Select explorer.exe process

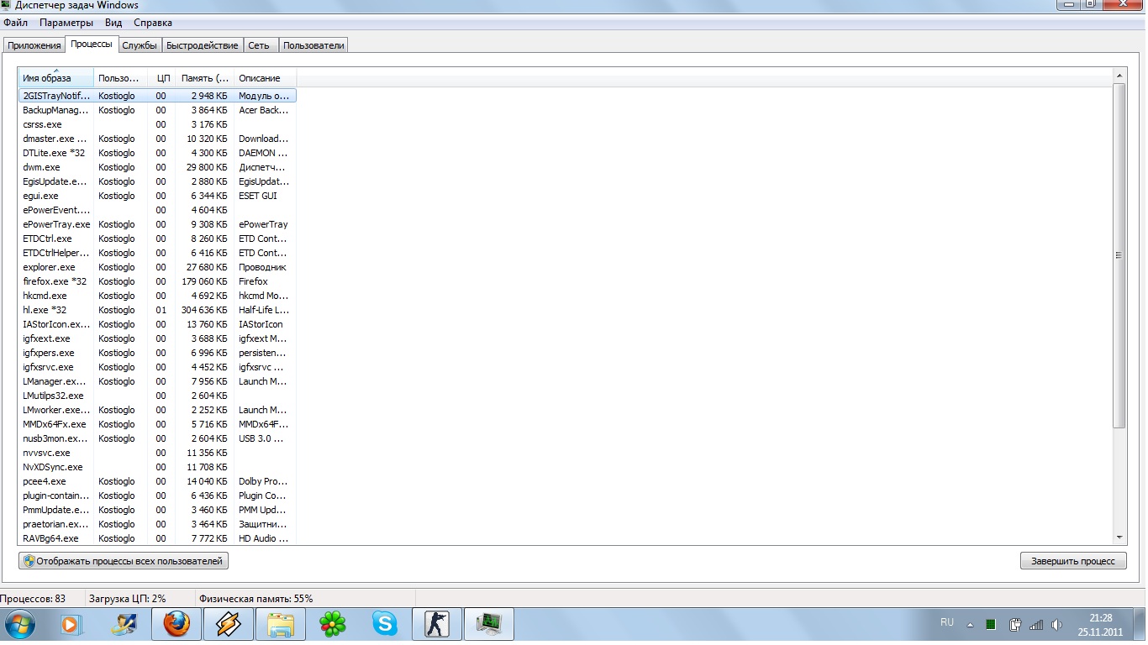pos(157,267)
